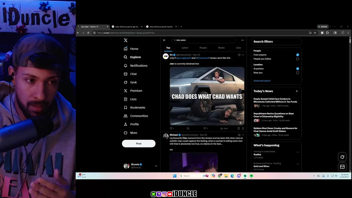352x198 pixels.
Task: Open more options on Michael's post
Action: click(x=243, y=135)
